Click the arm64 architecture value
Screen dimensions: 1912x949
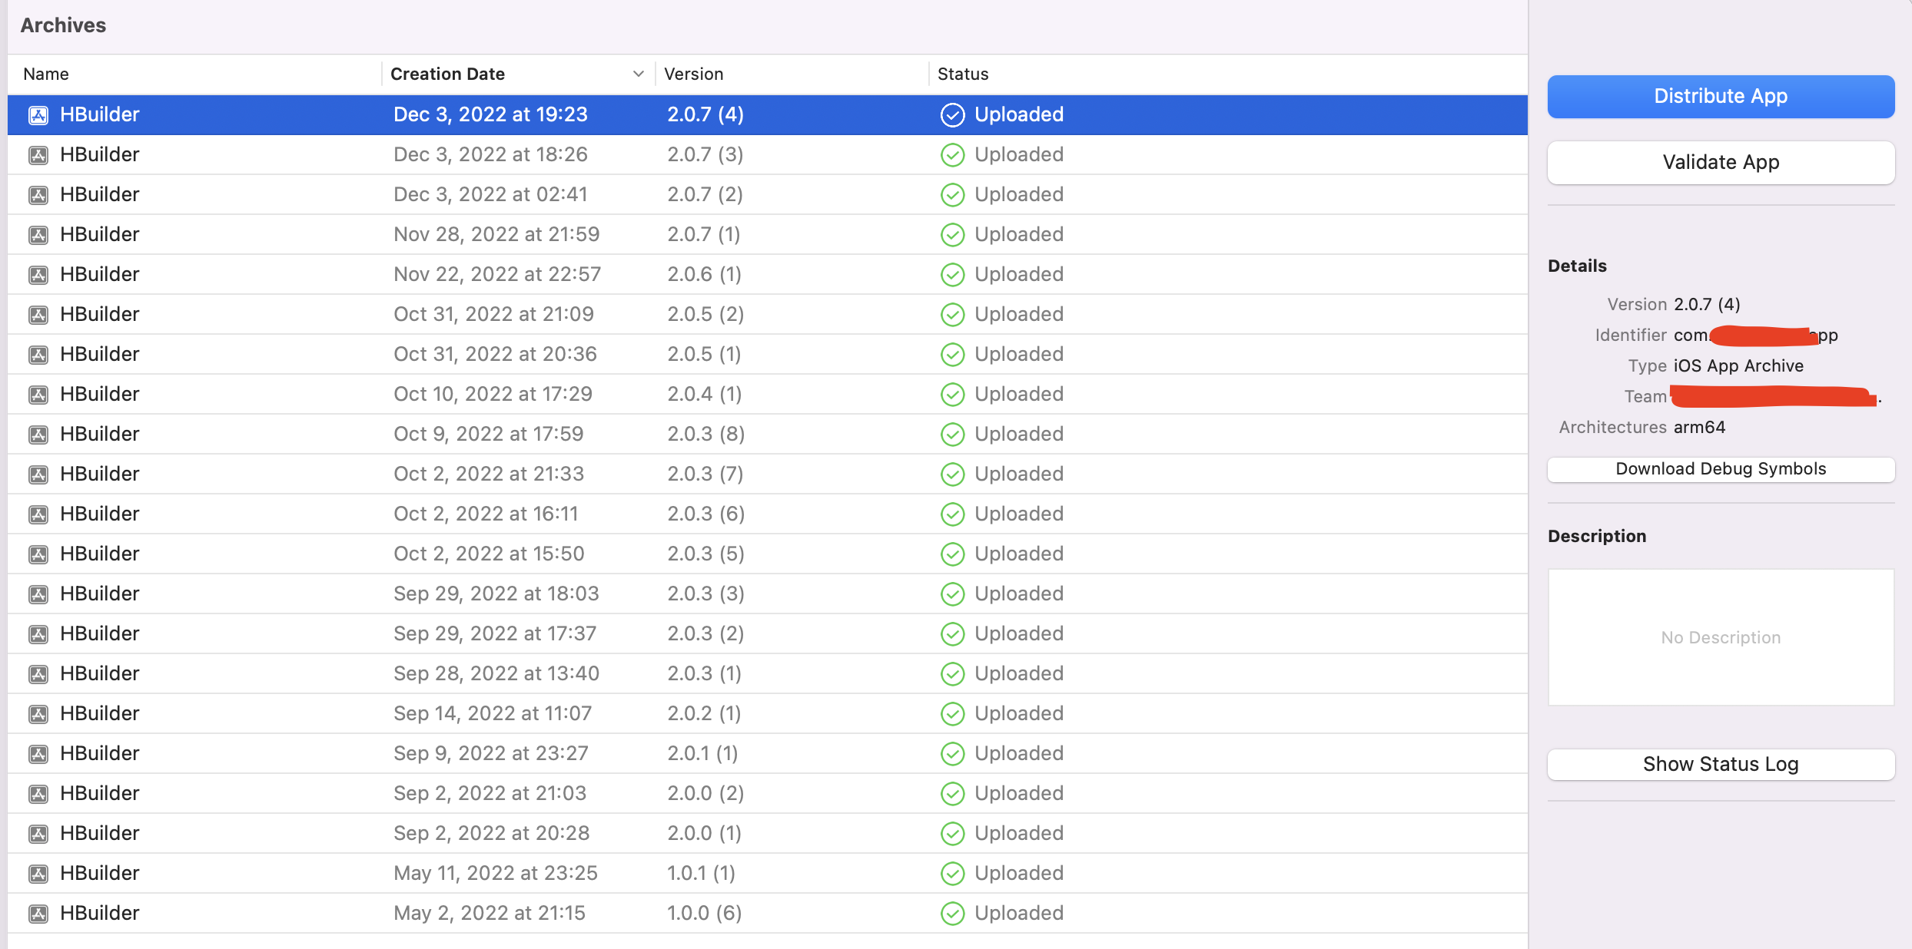tap(1699, 427)
